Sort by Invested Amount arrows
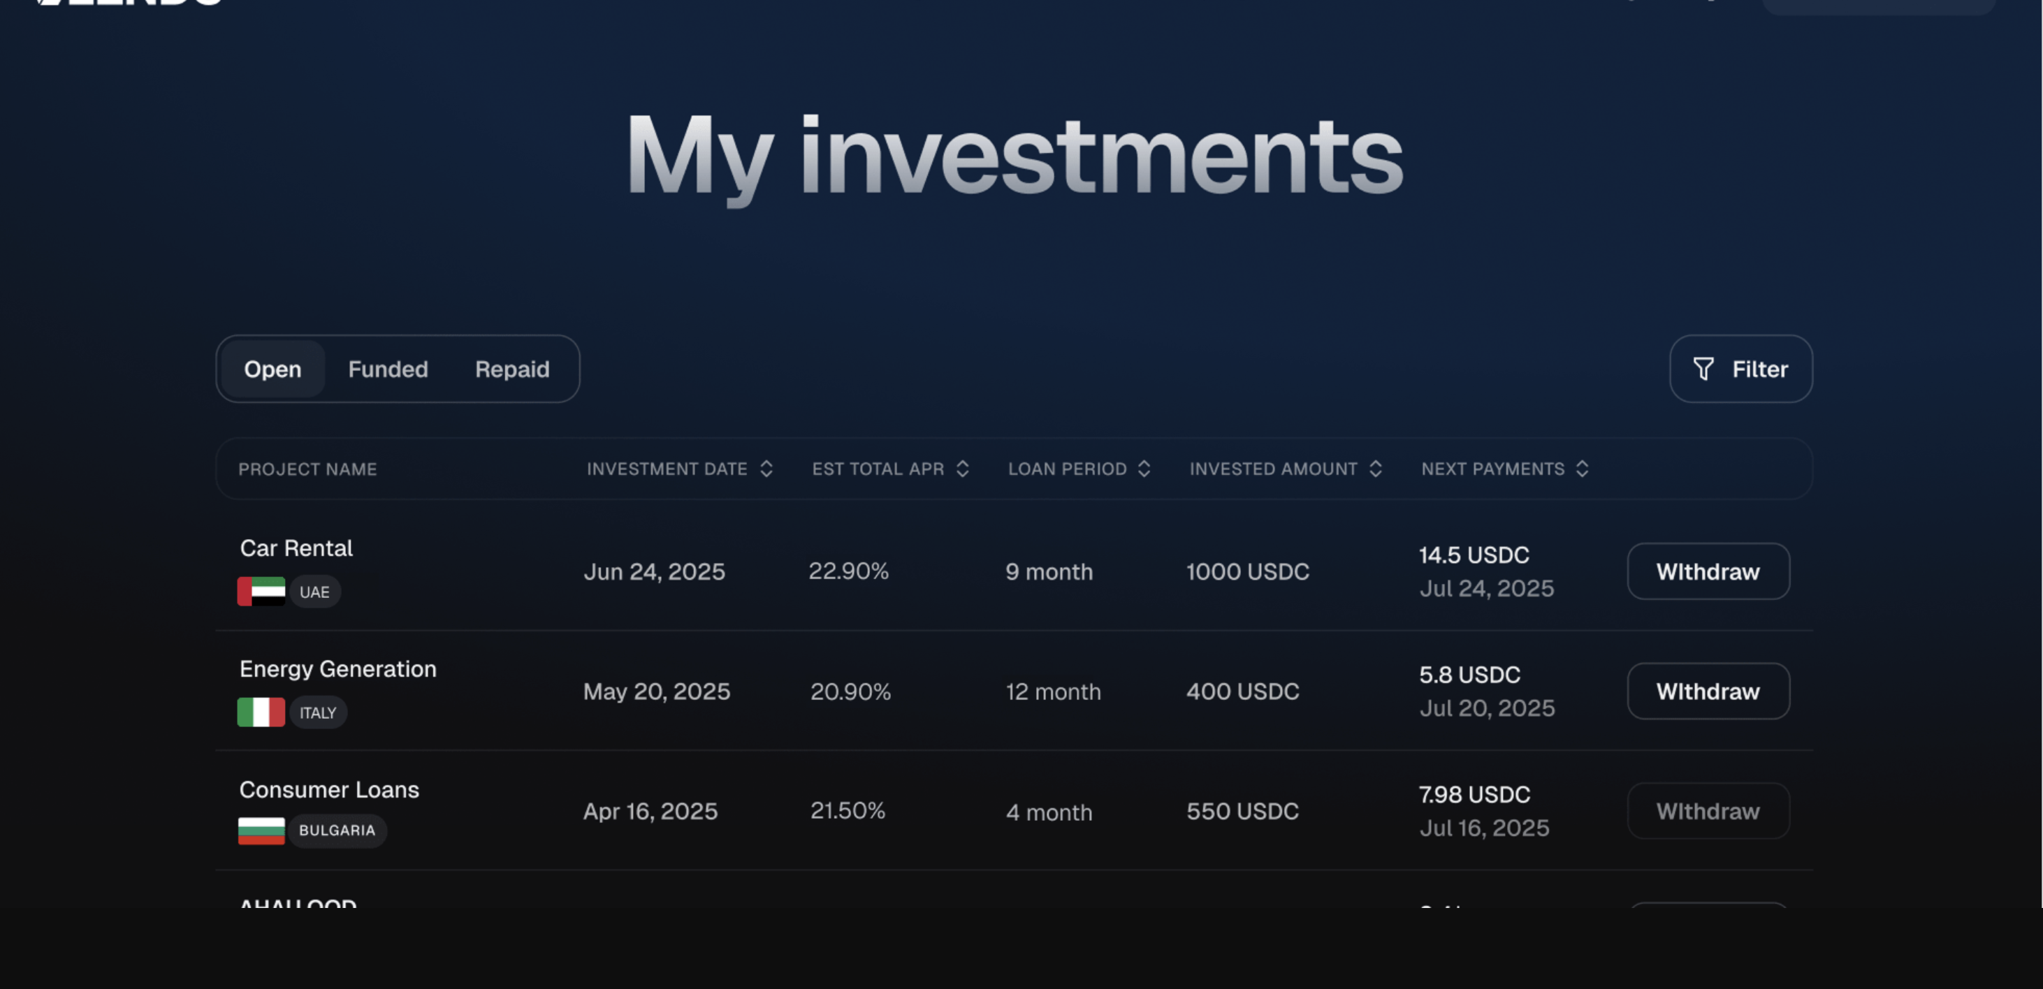 [x=1375, y=469]
